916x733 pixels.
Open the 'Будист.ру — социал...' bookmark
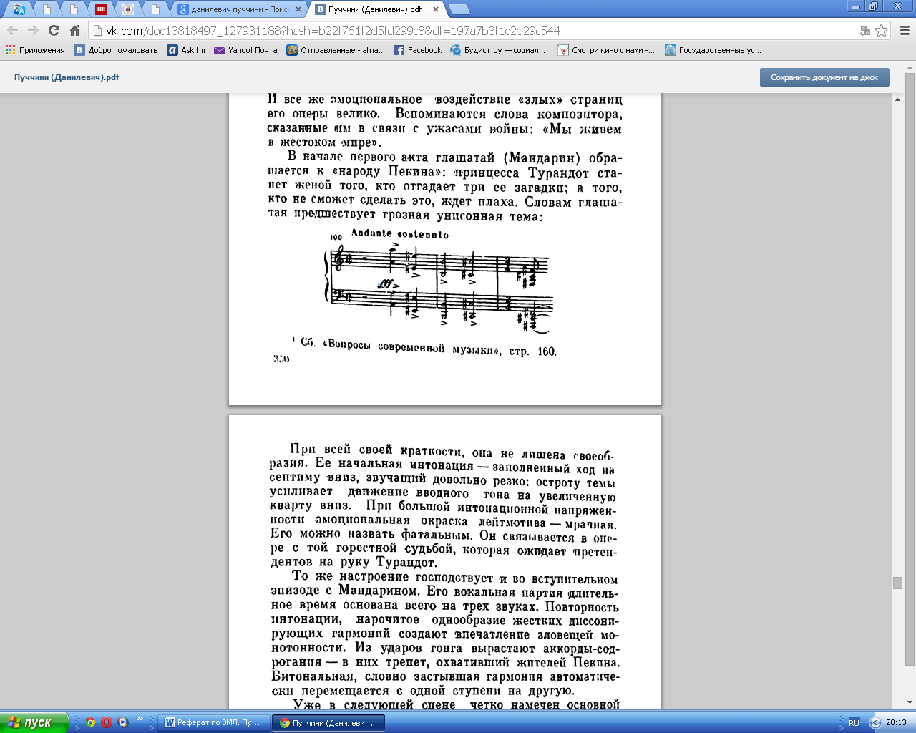(x=497, y=50)
